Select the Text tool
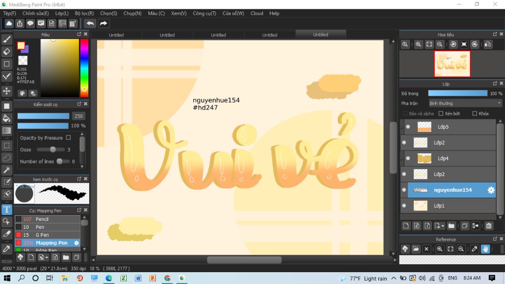 coord(7,210)
